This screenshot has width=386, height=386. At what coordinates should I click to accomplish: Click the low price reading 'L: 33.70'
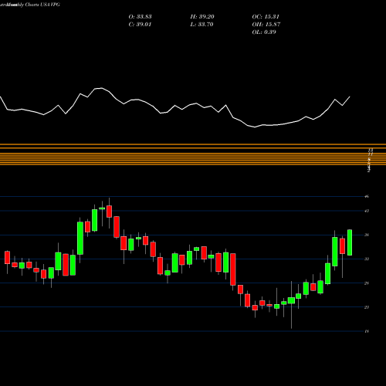201,25
